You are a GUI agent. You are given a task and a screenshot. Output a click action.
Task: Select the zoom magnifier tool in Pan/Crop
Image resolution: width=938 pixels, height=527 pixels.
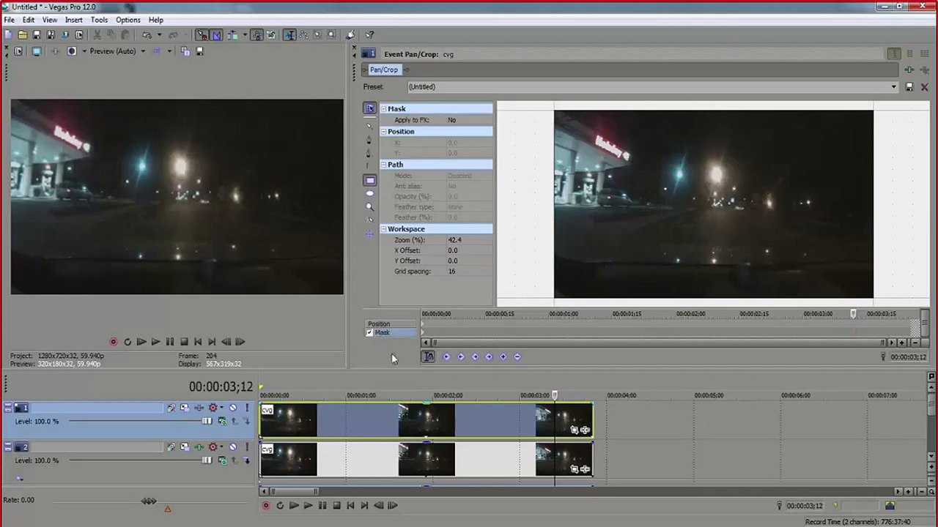point(369,207)
